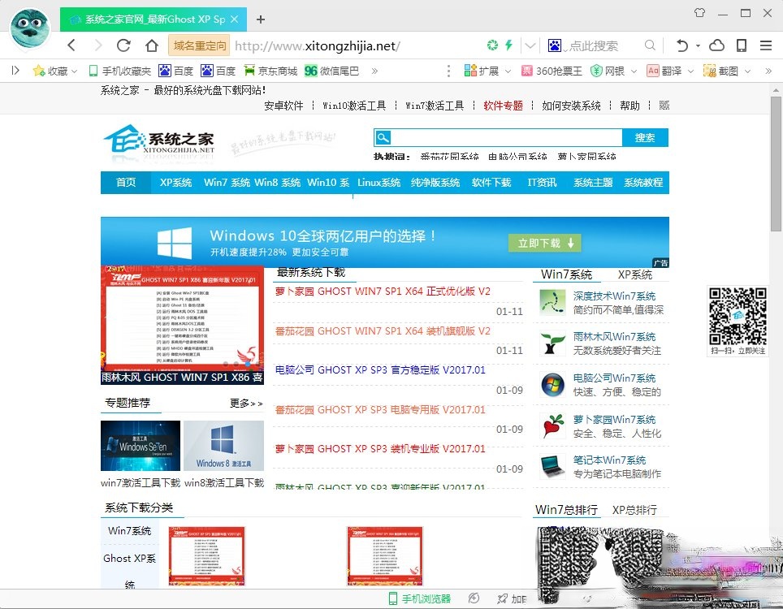Viewport: 783px width, 609px height.
Task: Expand the address bar dropdown arrow
Action: click(530, 46)
